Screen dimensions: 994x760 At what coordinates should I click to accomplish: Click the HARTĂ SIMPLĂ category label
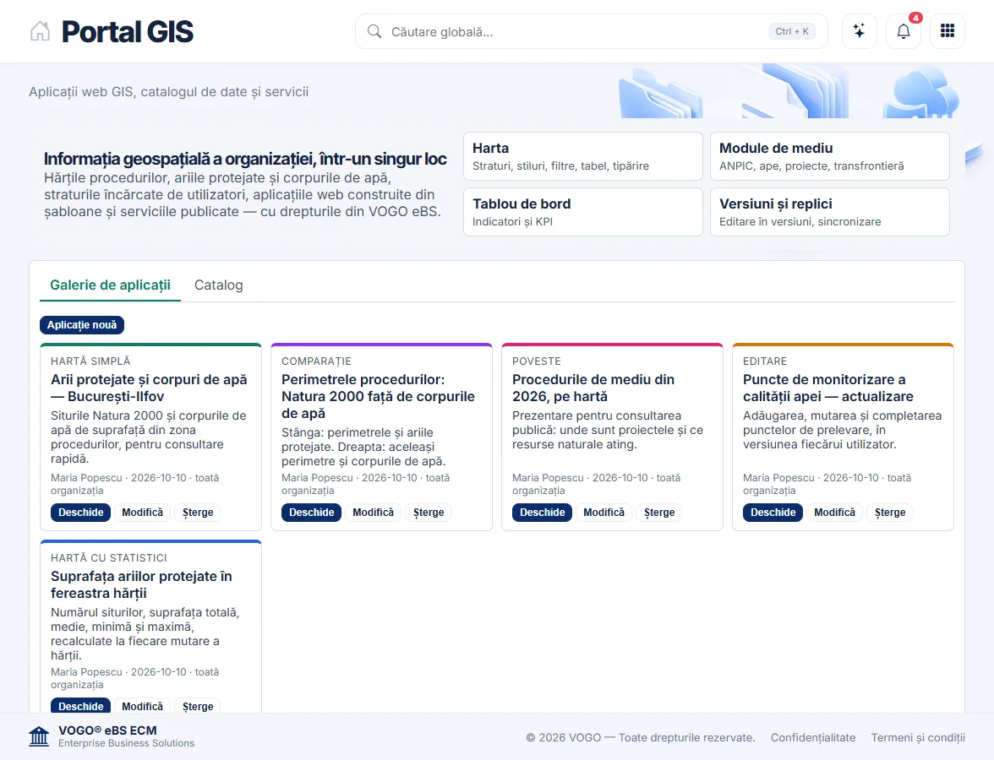click(90, 361)
